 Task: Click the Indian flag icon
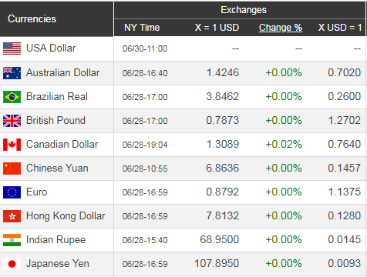click(x=12, y=240)
